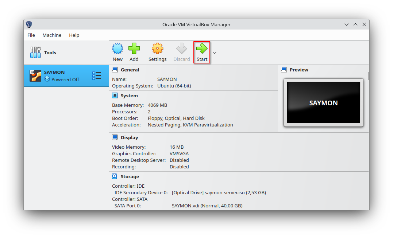Open the File menu

click(x=31, y=35)
